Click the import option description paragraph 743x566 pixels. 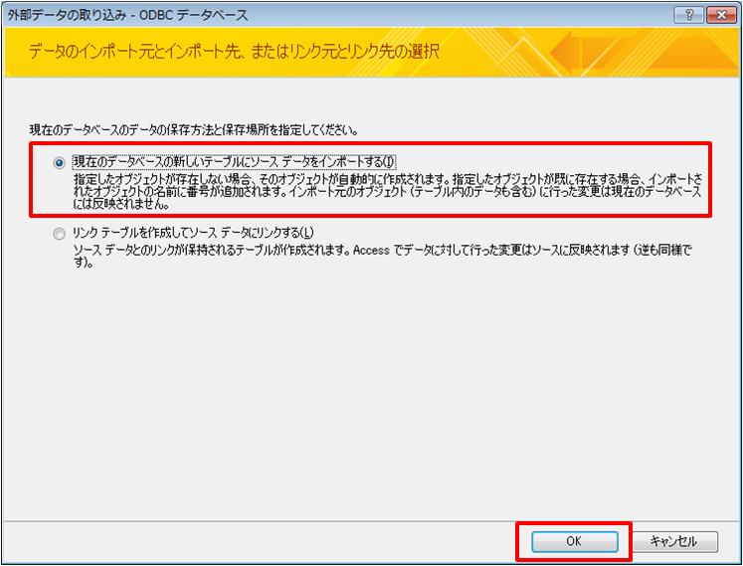click(388, 191)
